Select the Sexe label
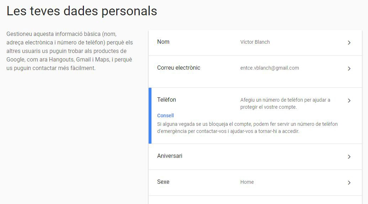This screenshot has width=368, height=204. click(163, 182)
